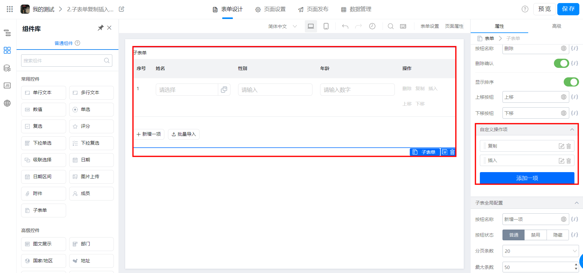This screenshot has height=273, width=583.
Task: Open the 简体中文 language dropdown
Action: [282, 26]
